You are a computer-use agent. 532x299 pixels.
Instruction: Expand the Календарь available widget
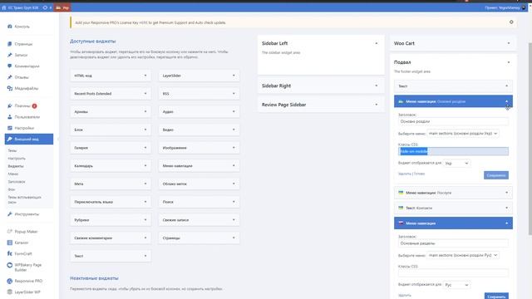[145, 166]
